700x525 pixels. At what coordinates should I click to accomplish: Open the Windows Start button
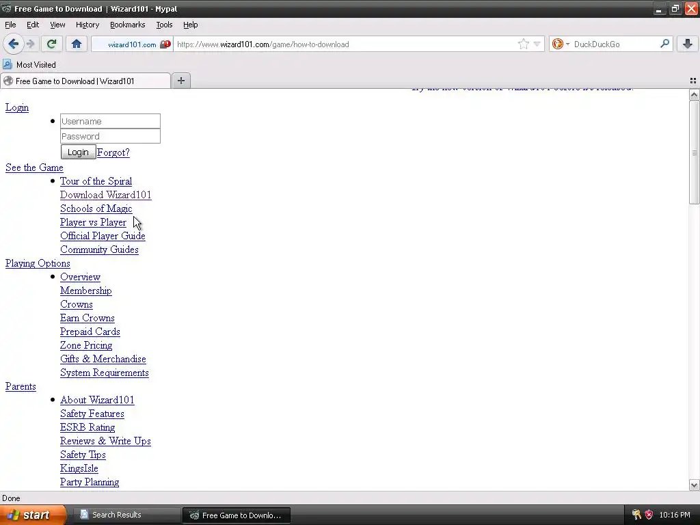click(x=33, y=515)
